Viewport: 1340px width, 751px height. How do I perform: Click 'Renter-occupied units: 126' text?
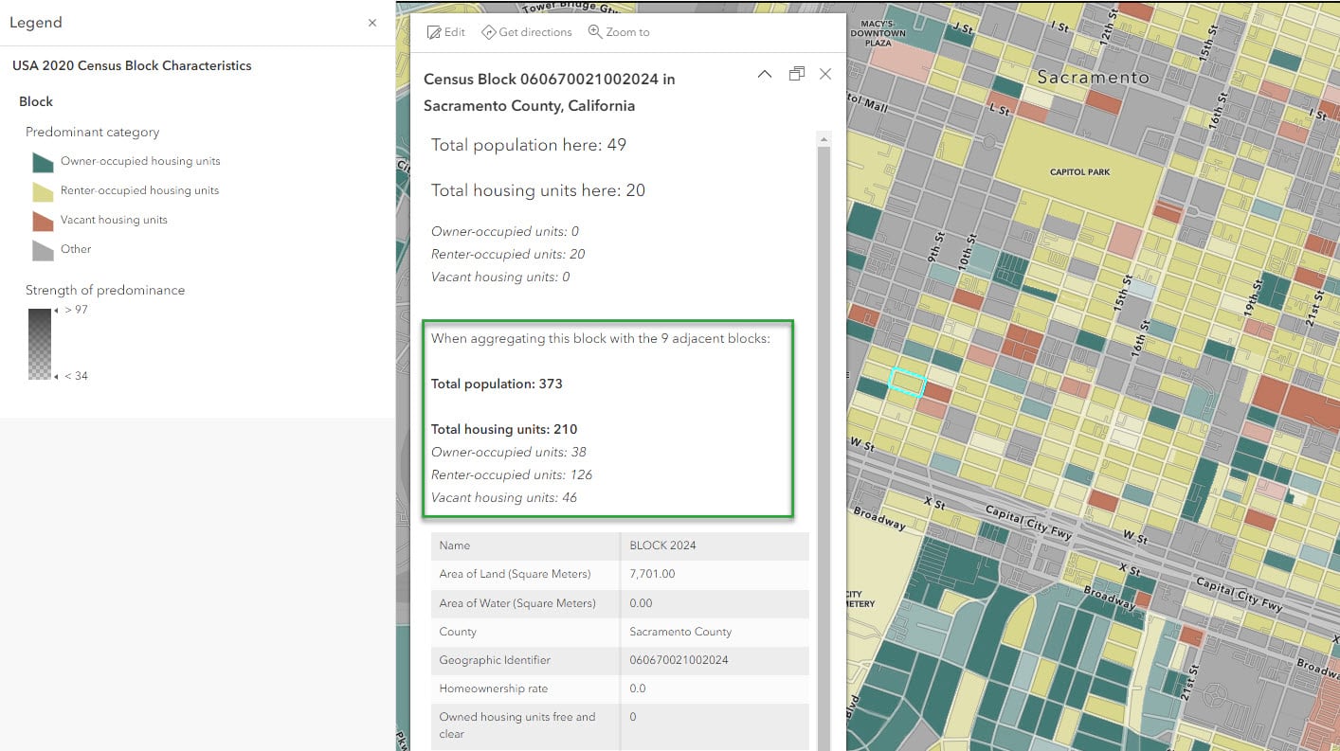click(x=512, y=474)
